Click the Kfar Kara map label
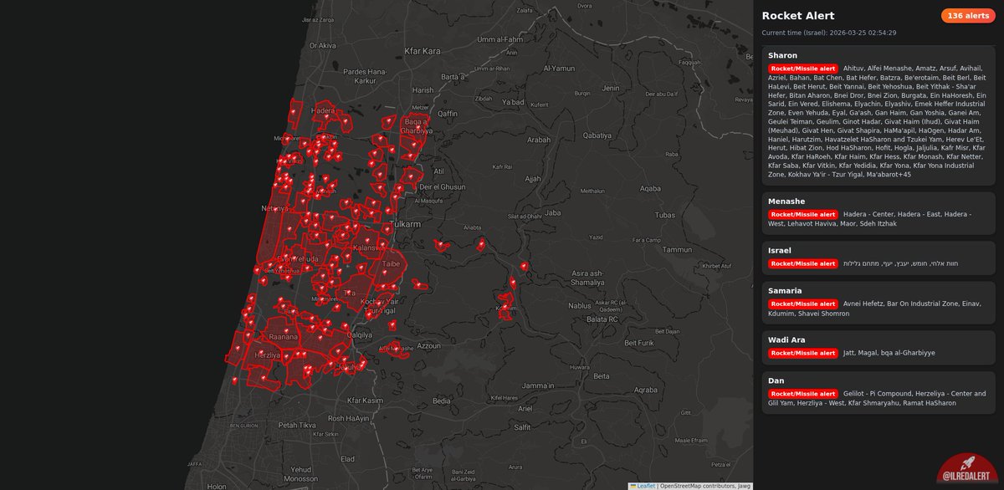This screenshot has width=1004, height=490. [423, 51]
